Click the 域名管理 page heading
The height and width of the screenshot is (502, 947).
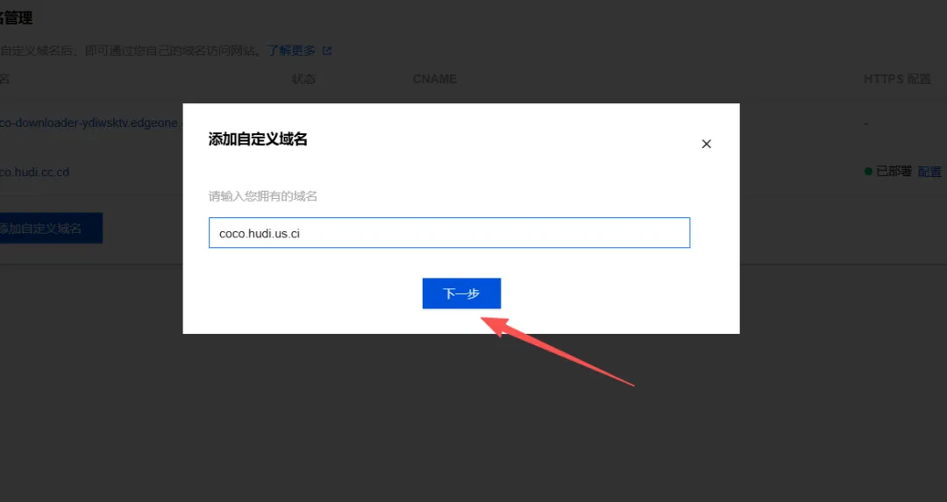click(x=17, y=18)
